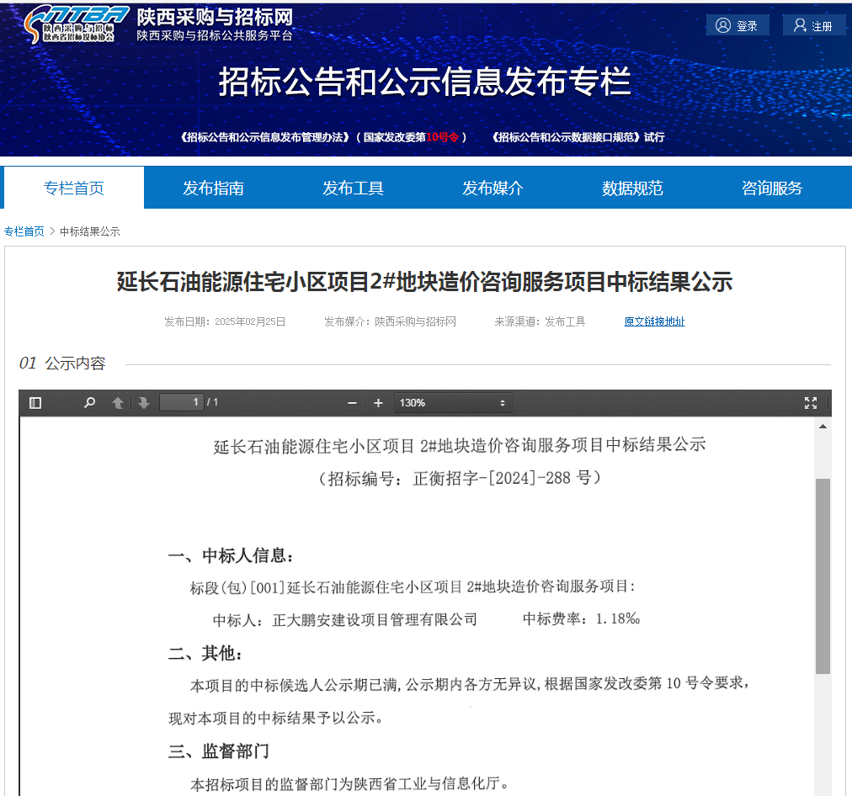The width and height of the screenshot is (852, 796).
Task: Open the 咨询服务 menu item
Action: (772, 188)
